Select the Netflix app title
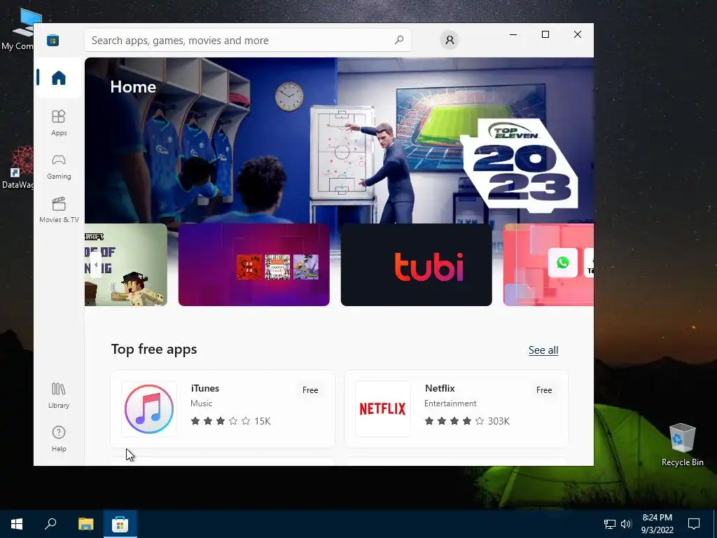The height and width of the screenshot is (538, 717). (x=440, y=388)
